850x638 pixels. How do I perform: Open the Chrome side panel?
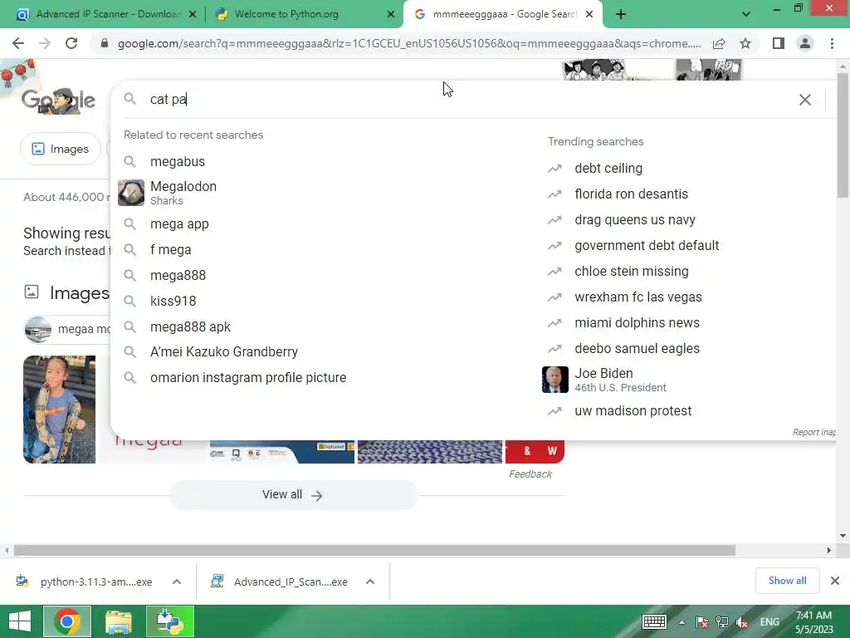pyautogui.click(x=779, y=43)
